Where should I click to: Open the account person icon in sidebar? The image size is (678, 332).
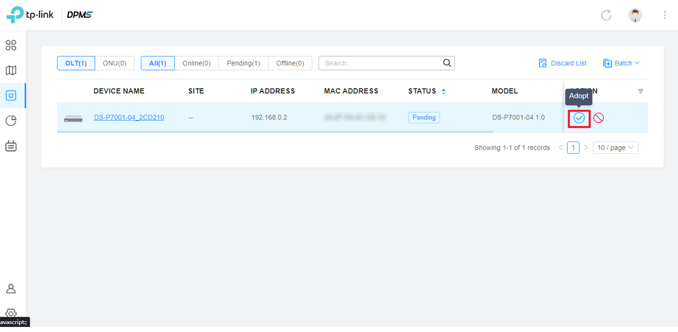tap(11, 288)
